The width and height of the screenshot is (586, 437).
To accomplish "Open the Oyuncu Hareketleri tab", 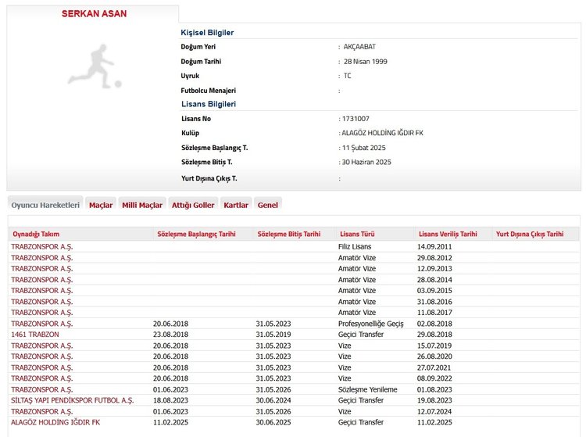I will (x=45, y=205).
